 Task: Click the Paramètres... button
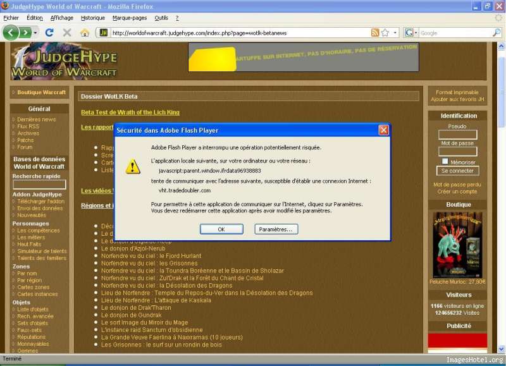point(276,229)
